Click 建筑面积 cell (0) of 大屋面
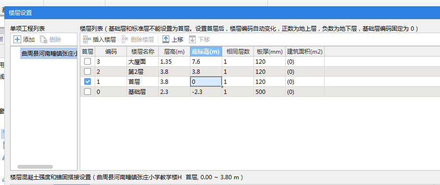 coord(305,61)
